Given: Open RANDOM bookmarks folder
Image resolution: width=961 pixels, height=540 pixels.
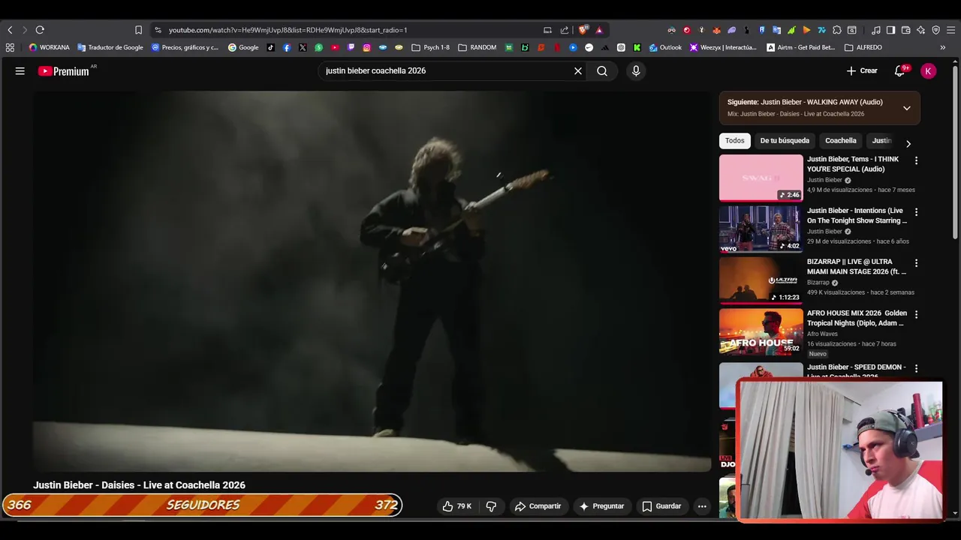Looking at the screenshot, I should [477, 47].
